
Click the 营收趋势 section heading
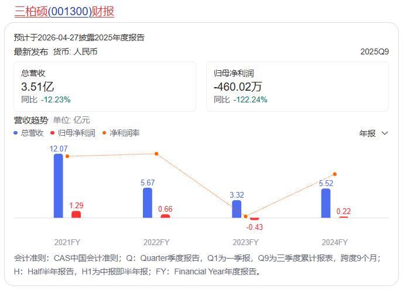tap(31, 121)
